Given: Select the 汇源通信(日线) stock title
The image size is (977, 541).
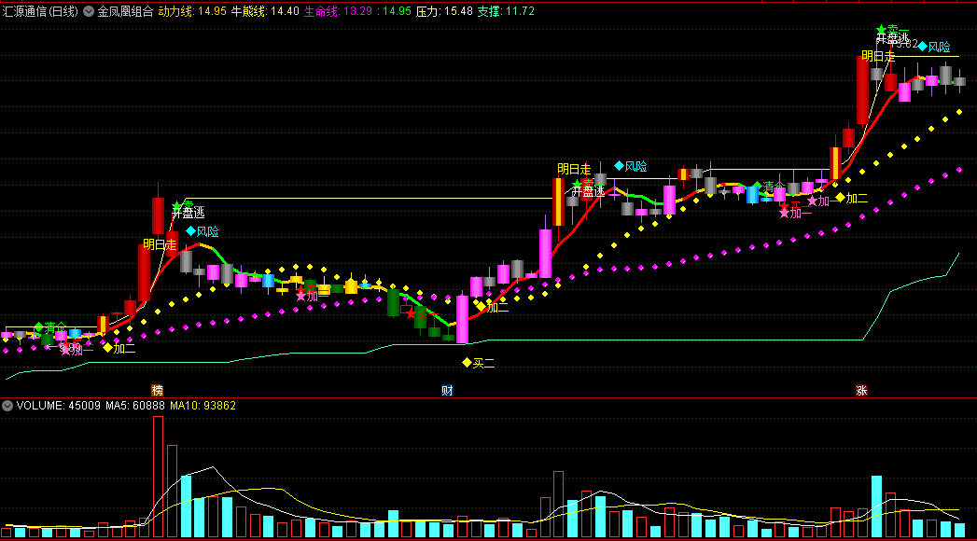Looking at the screenshot, I should [40, 11].
